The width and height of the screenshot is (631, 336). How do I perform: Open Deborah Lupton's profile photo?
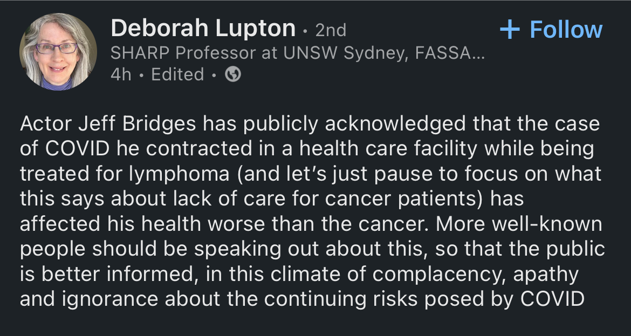(x=58, y=52)
